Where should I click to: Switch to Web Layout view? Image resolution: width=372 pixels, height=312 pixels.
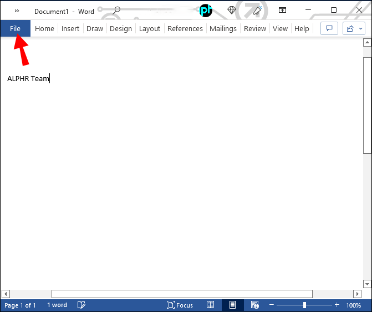[x=255, y=305]
